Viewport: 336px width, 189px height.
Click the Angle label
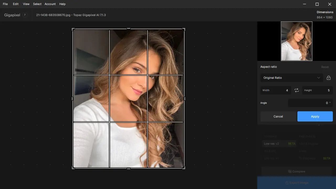(x=264, y=103)
